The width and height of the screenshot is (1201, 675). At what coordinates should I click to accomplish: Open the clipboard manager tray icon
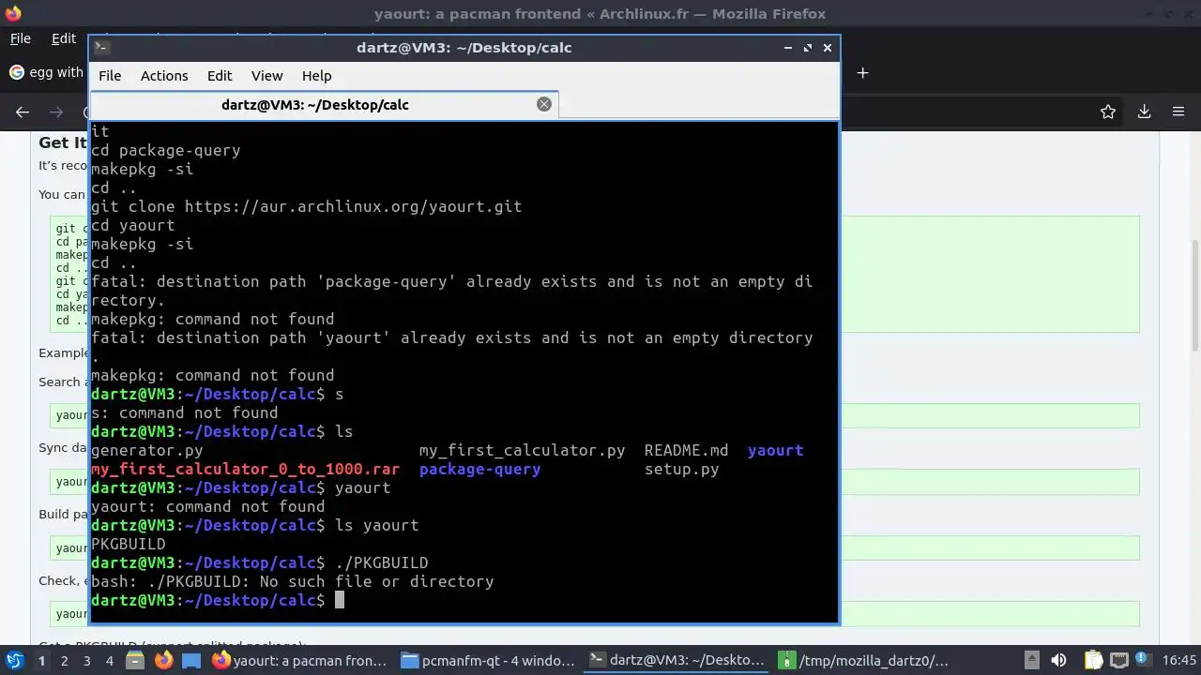[x=1093, y=661]
